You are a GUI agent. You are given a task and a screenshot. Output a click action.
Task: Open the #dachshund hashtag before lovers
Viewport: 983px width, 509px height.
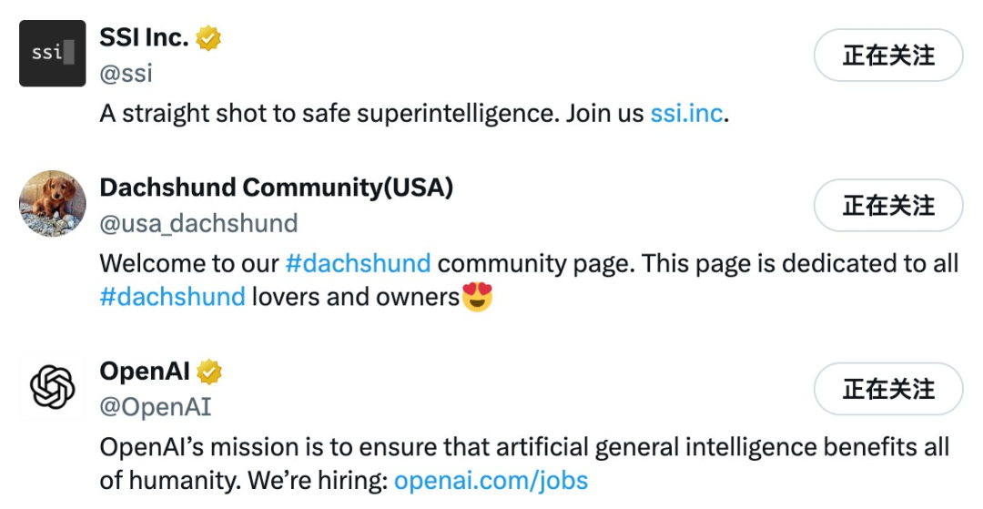[x=172, y=297]
